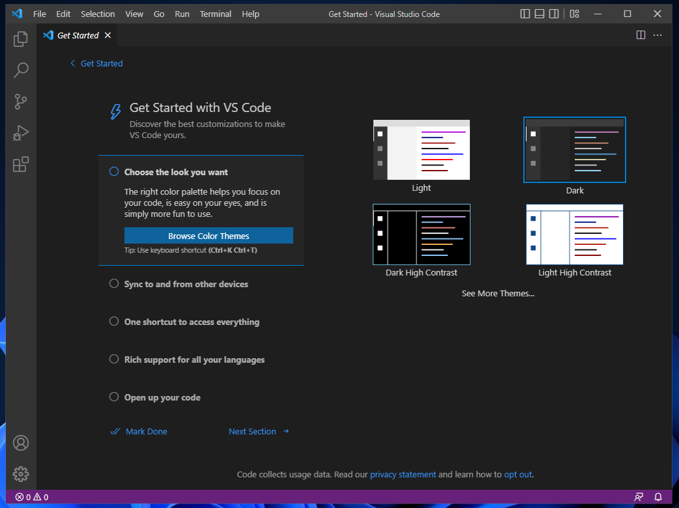Open the Extensions view

click(20, 164)
